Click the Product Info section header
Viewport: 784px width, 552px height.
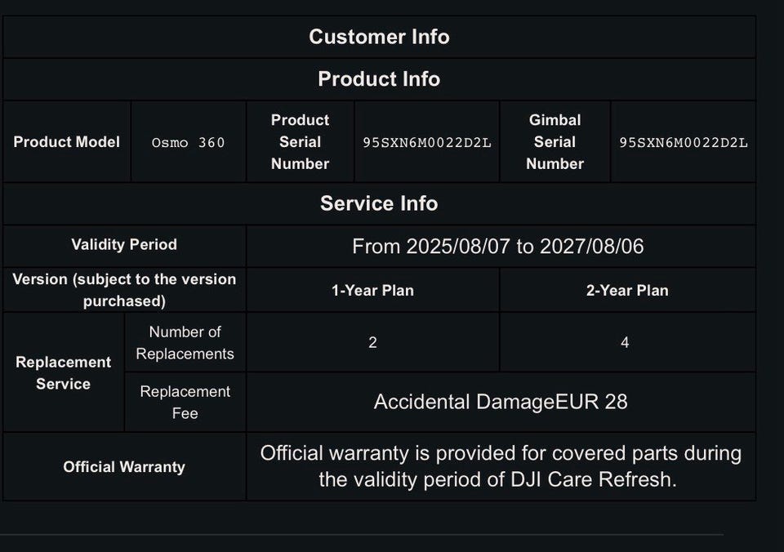tap(379, 79)
